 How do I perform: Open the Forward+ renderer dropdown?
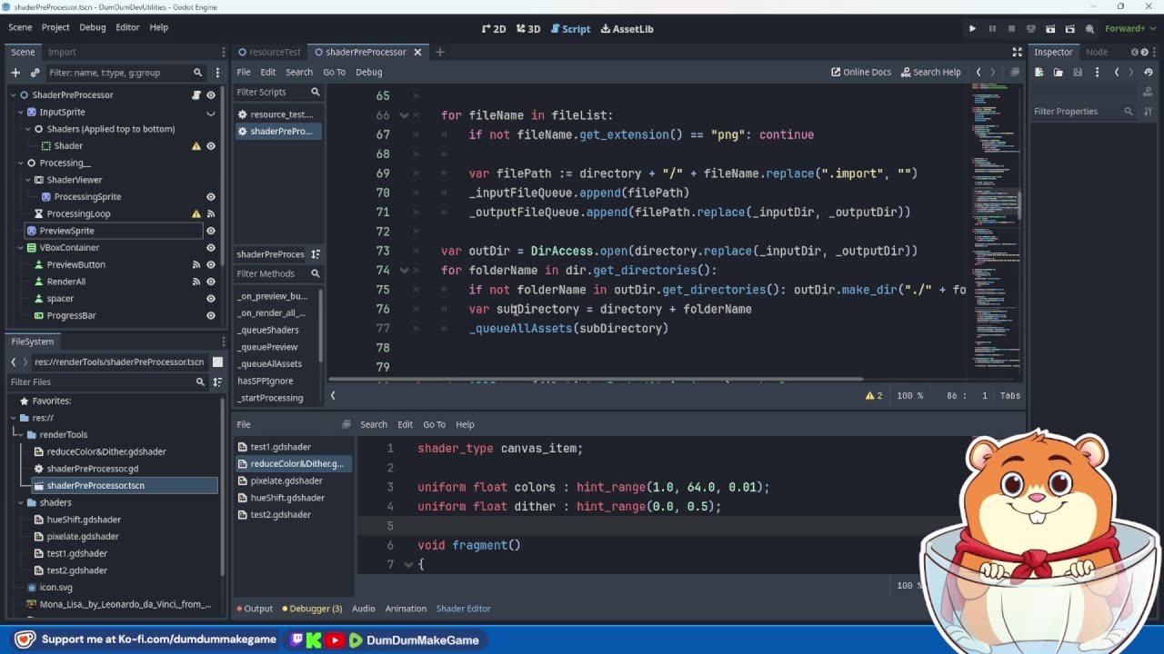pos(1129,29)
